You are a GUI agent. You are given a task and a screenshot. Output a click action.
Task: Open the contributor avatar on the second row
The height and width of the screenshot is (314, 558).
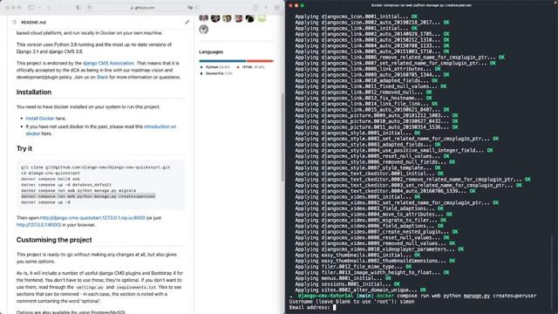(203, 29)
